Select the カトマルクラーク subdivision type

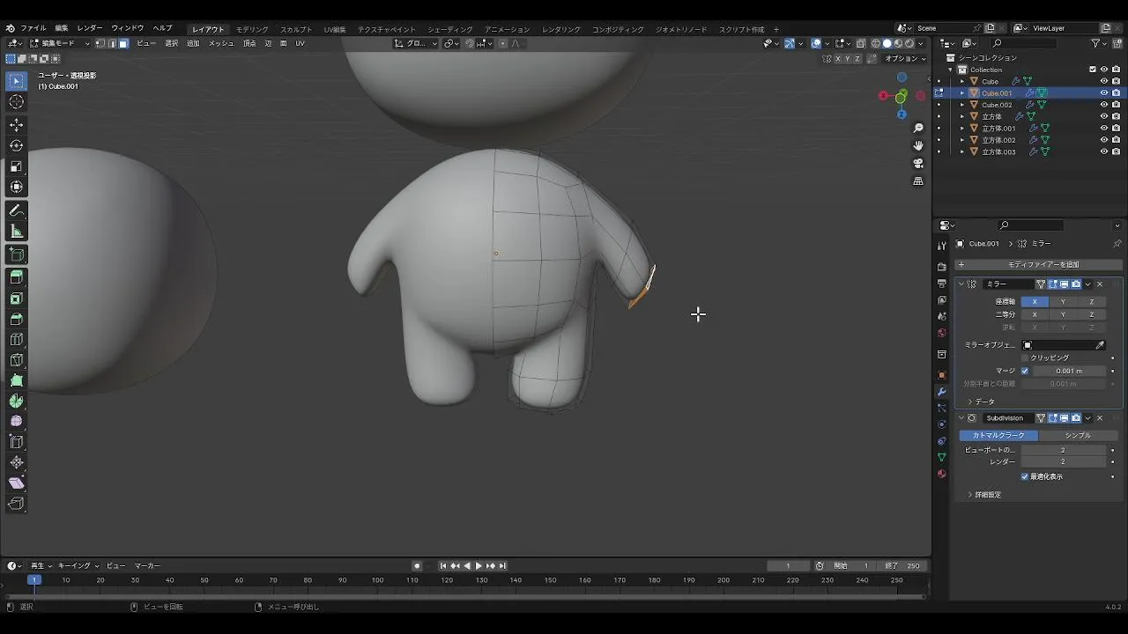[x=998, y=435]
